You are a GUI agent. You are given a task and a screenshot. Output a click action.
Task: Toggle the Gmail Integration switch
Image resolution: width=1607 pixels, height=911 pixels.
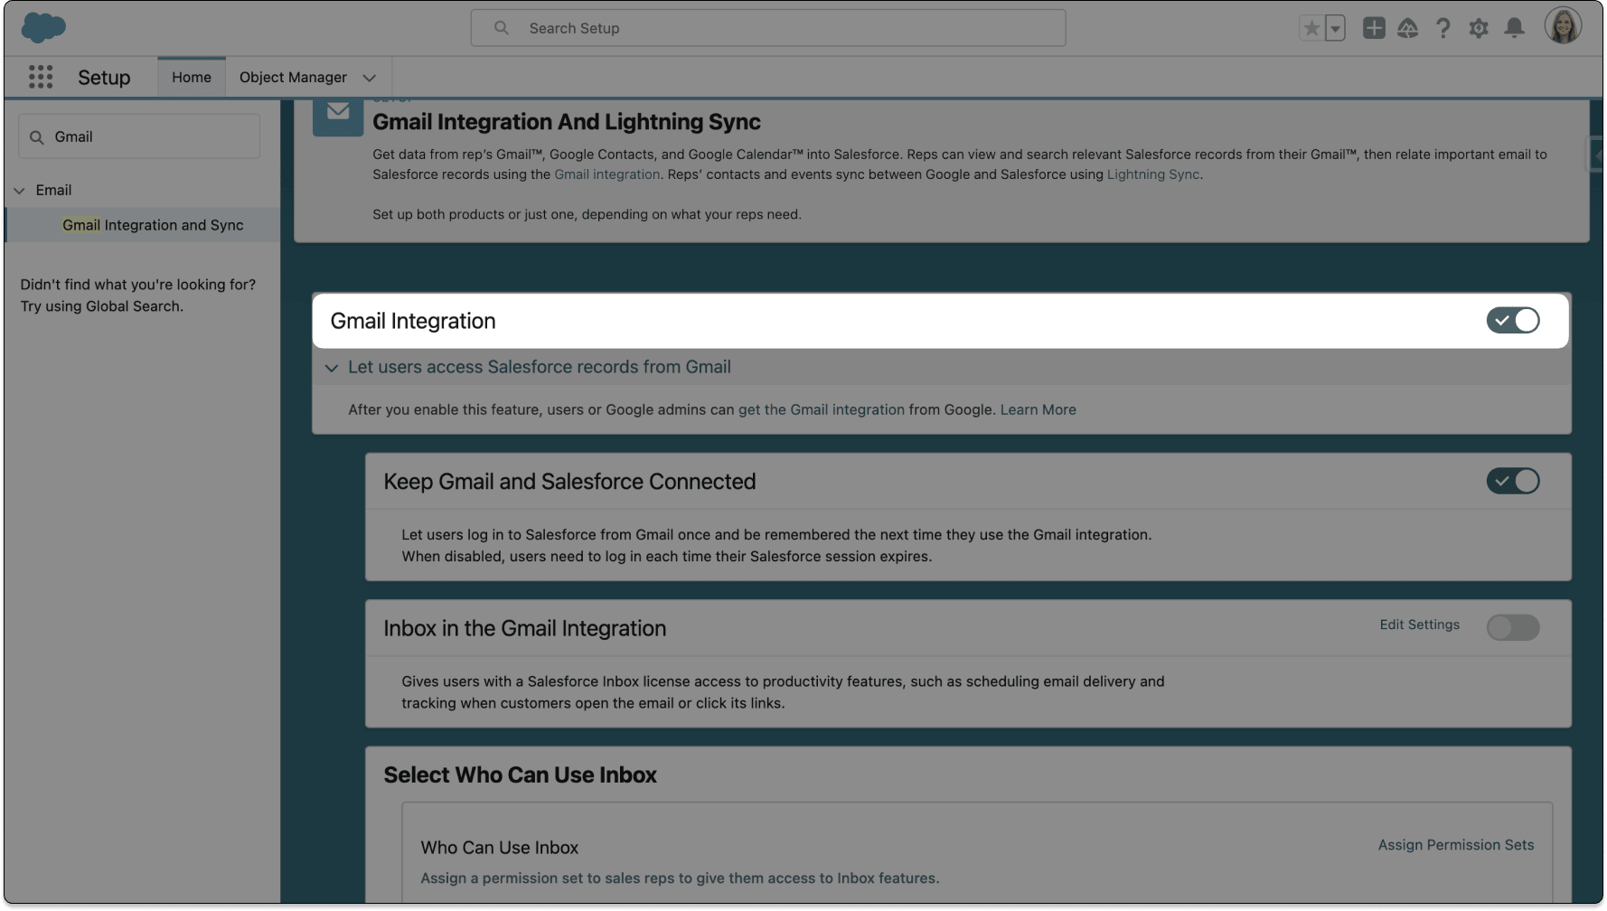tap(1513, 320)
